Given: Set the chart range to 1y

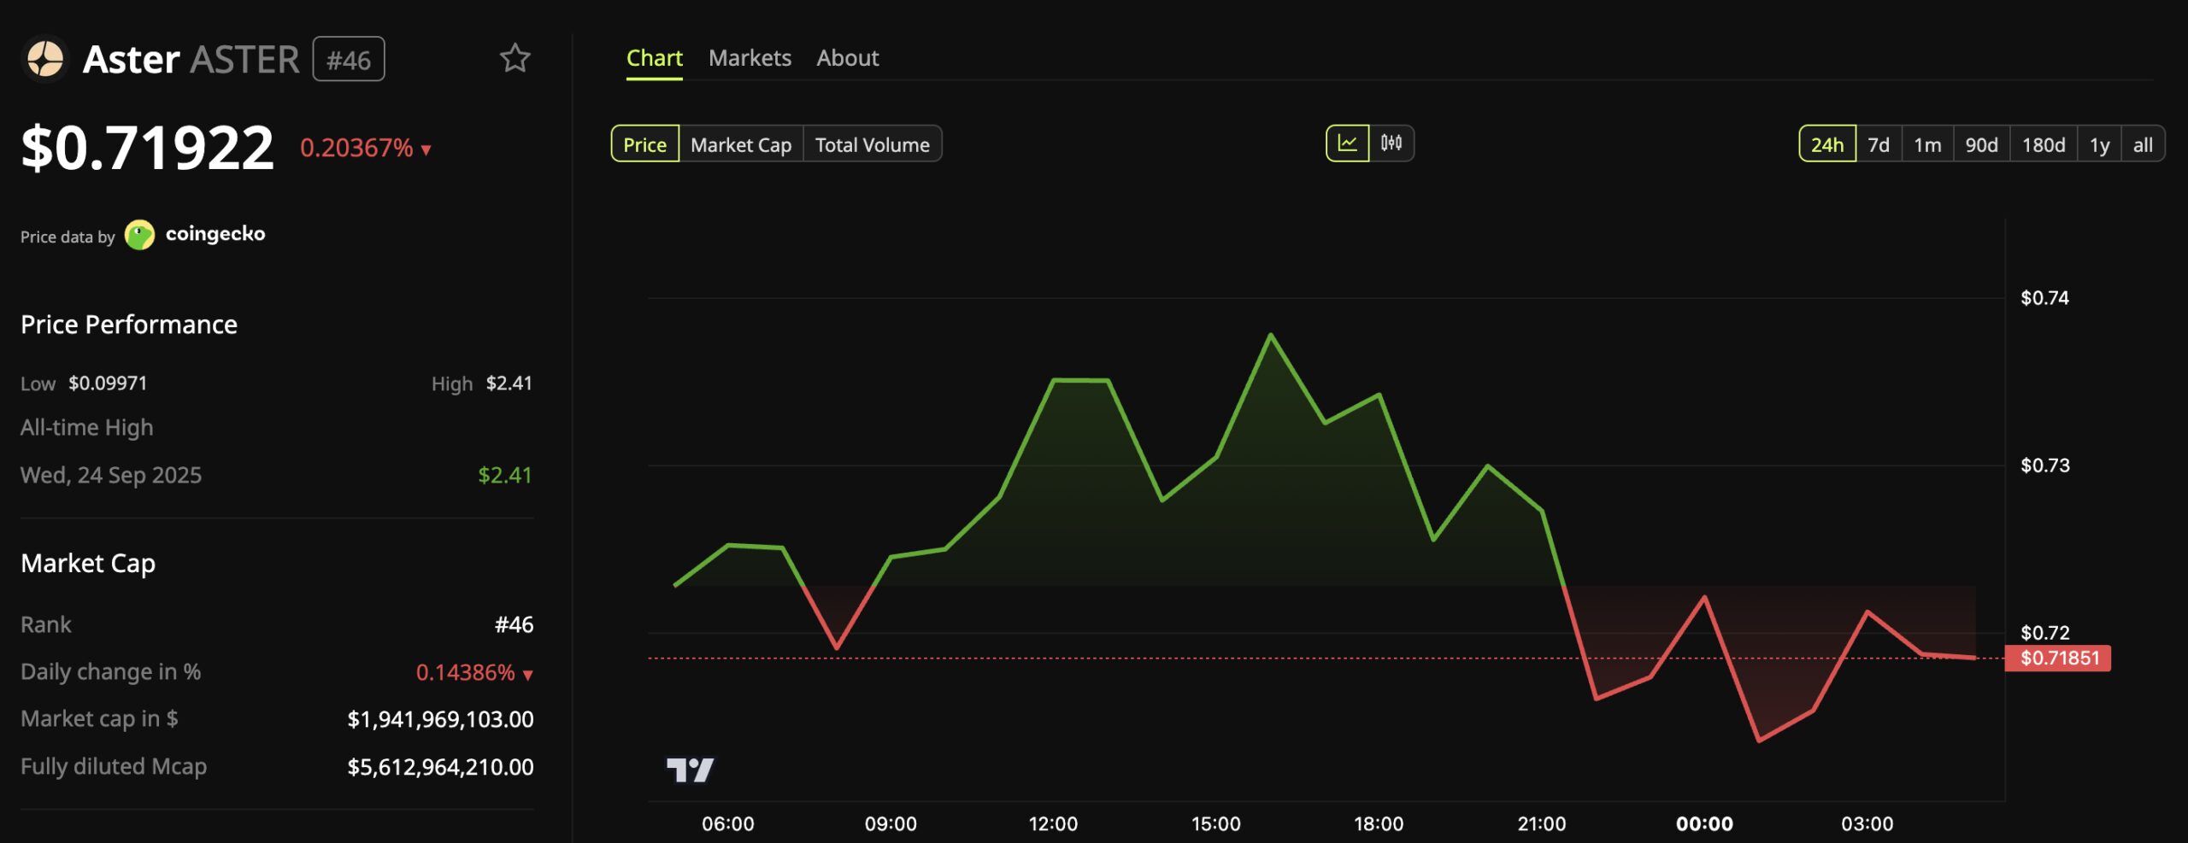Looking at the screenshot, I should (x=2099, y=144).
